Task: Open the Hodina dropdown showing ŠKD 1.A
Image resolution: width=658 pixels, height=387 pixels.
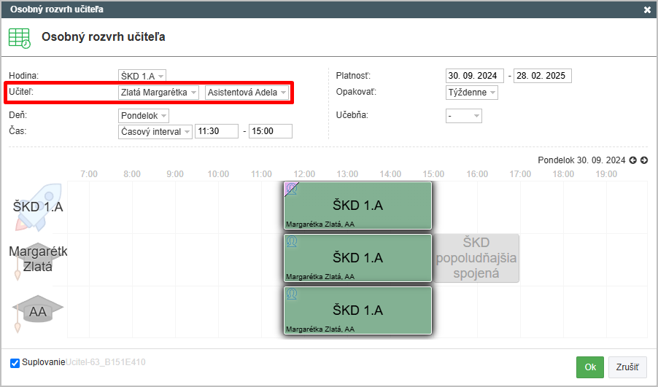Action: (x=142, y=76)
